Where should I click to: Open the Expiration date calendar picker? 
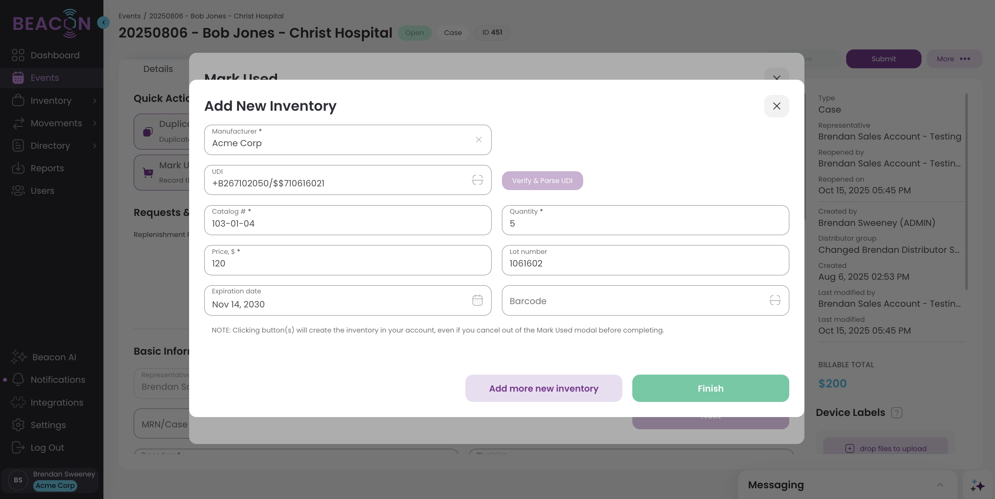click(478, 300)
